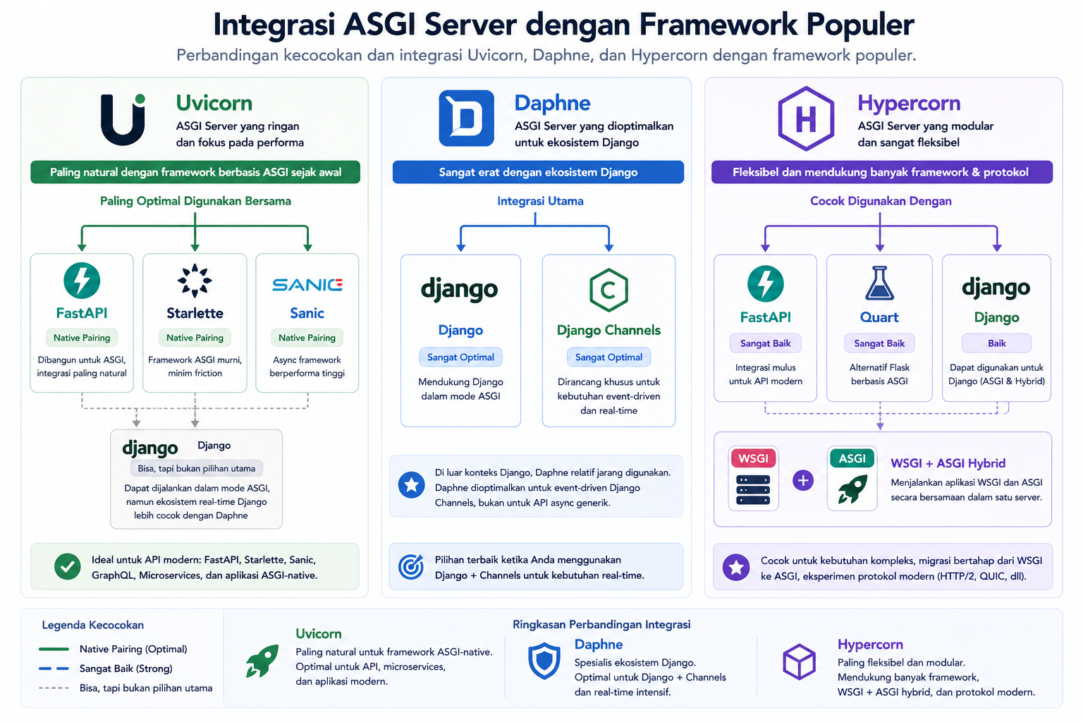Click the blue 'Sangat erat dengan ekosistem Django' banner

click(x=538, y=172)
